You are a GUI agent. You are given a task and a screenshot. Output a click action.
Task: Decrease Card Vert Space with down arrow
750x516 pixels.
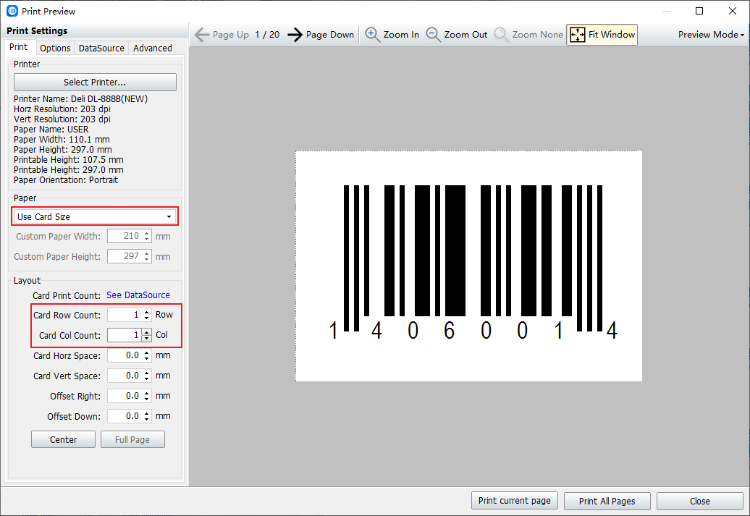point(147,378)
